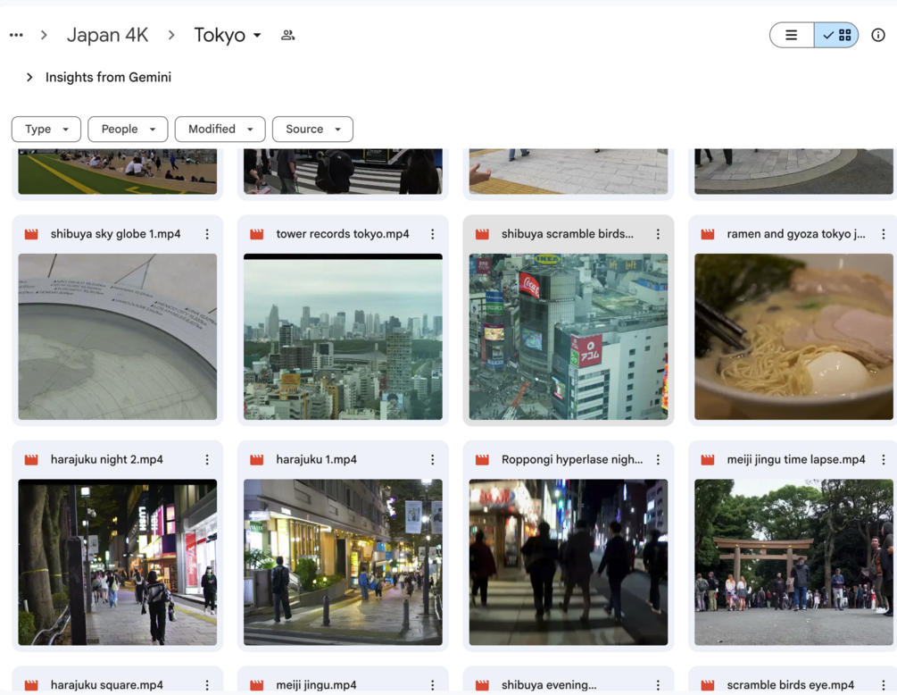Click video file icon of shibuya sky globe 1.mp4
Image resolution: width=897 pixels, height=695 pixels.
(31, 234)
